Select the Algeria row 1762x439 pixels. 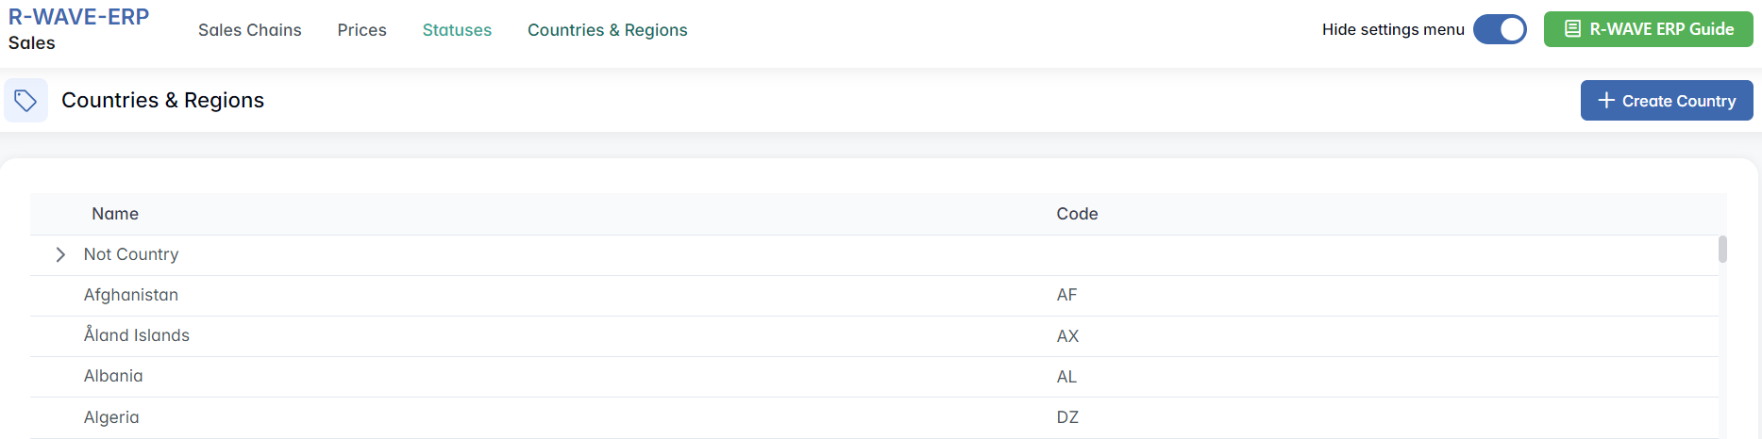pyautogui.click(x=111, y=417)
